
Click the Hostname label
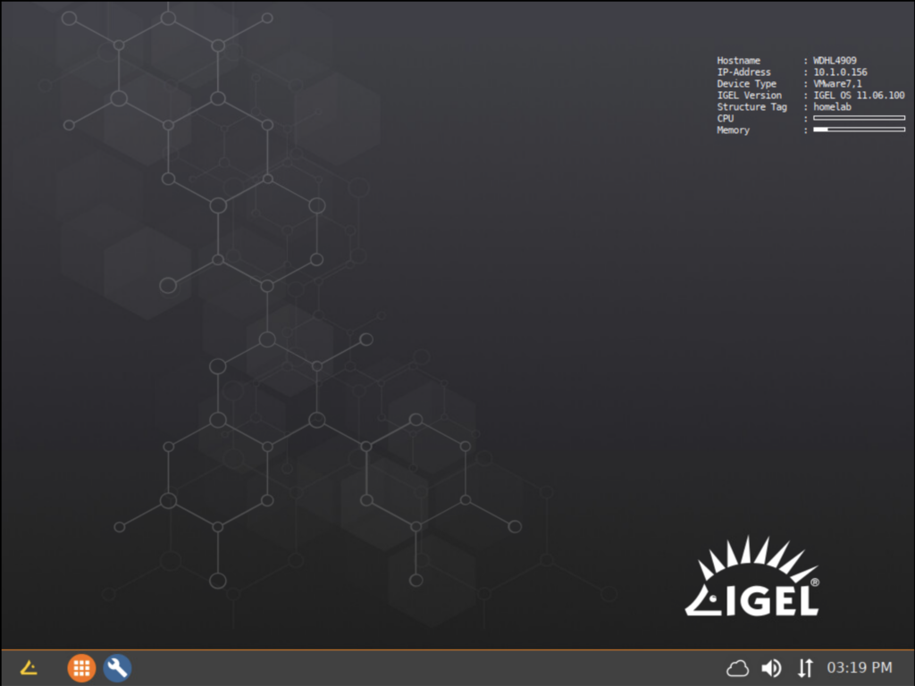[739, 61]
